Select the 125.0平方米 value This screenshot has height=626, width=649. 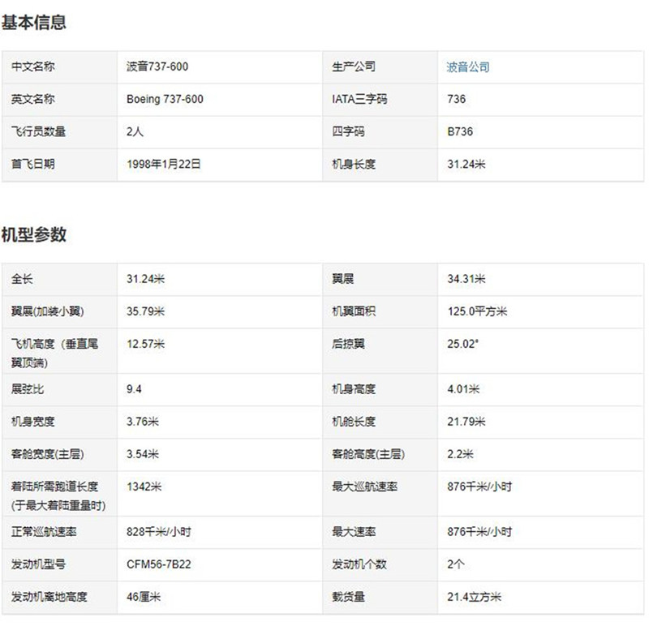coord(477,311)
